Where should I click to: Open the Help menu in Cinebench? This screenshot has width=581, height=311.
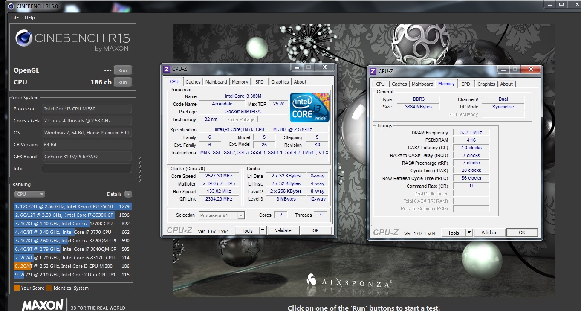[30, 17]
